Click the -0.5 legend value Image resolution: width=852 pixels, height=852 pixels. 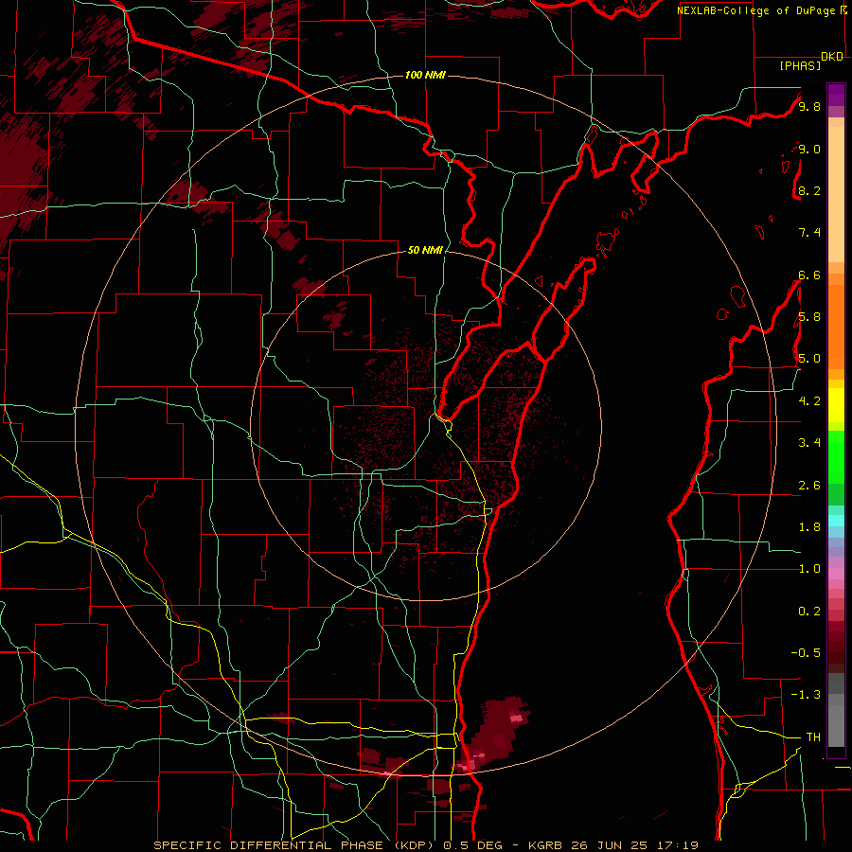click(806, 652)
